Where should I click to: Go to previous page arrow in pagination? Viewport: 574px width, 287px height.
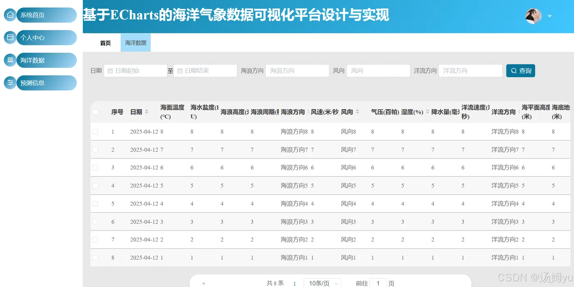coord(204,283)
